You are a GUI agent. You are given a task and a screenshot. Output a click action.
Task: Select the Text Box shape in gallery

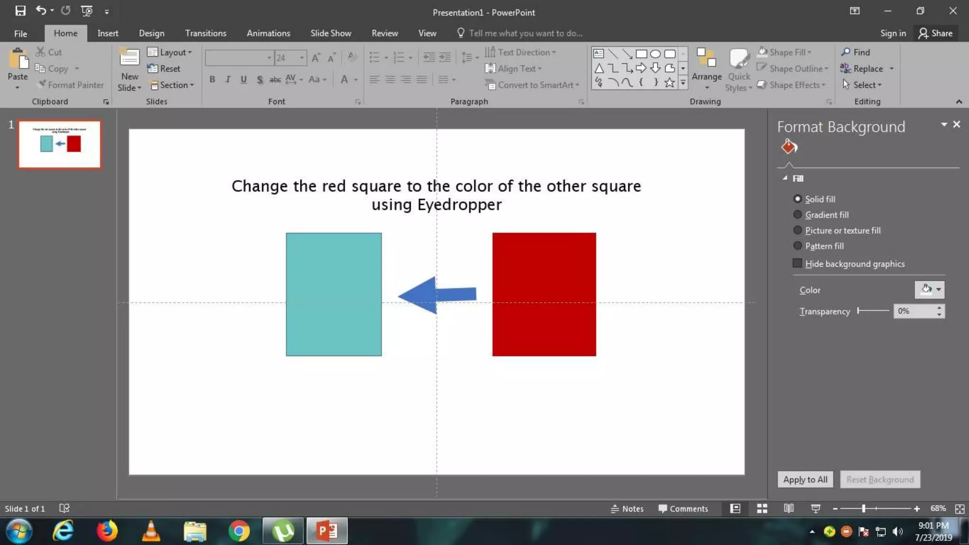[599, 53]
